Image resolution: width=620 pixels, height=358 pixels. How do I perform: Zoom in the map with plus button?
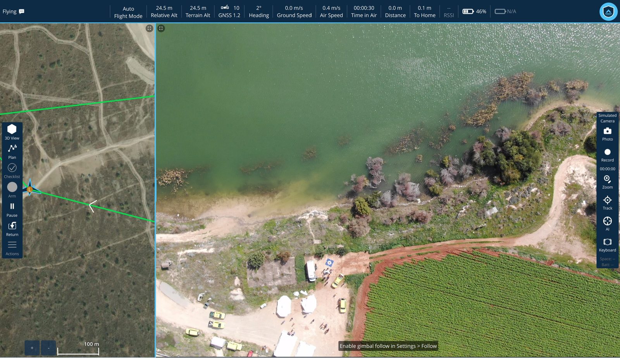point(32,348)
